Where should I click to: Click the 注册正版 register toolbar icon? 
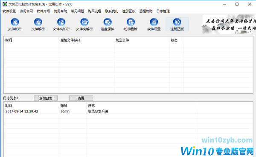coord(177,24)
